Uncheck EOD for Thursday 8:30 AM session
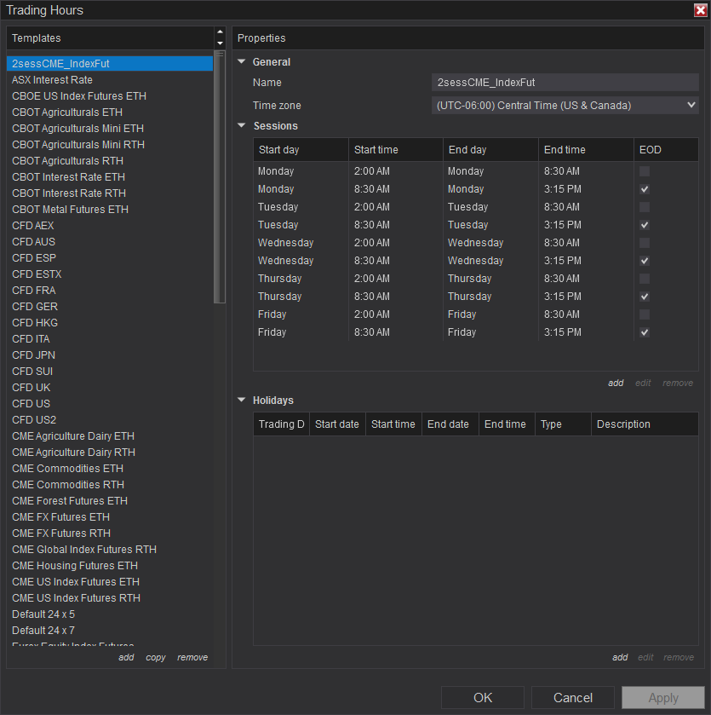 click(644, 297)
